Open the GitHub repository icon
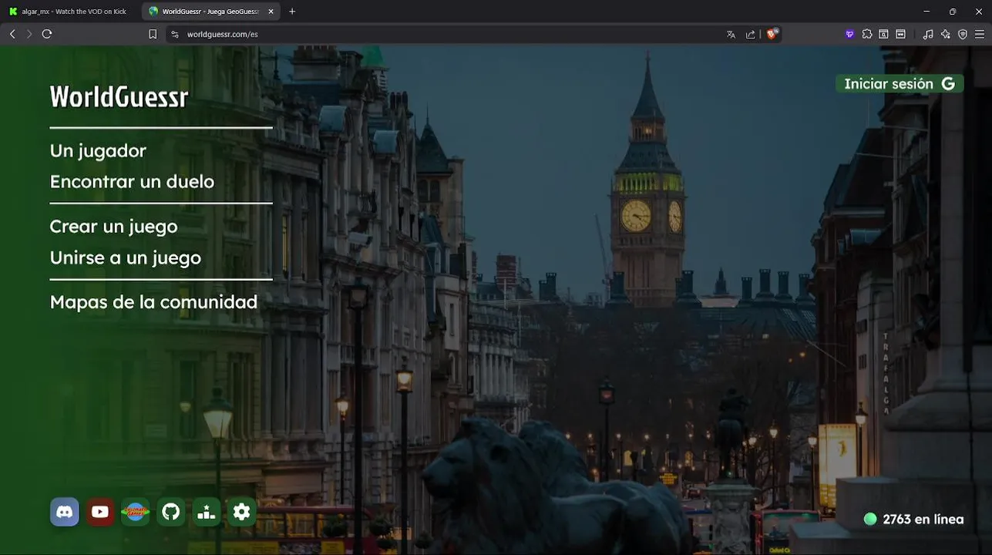Image resolution: width=992 pixels, height=555 pixels. click(171, 512)
